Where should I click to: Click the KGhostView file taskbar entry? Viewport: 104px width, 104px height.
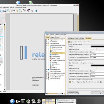point(66,103)
